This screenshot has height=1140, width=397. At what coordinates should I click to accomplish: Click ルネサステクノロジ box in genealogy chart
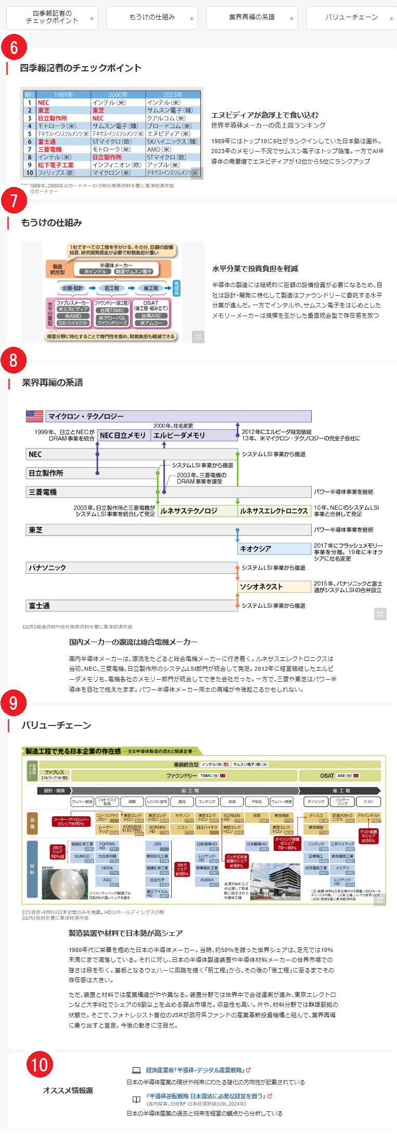[198, 511]
